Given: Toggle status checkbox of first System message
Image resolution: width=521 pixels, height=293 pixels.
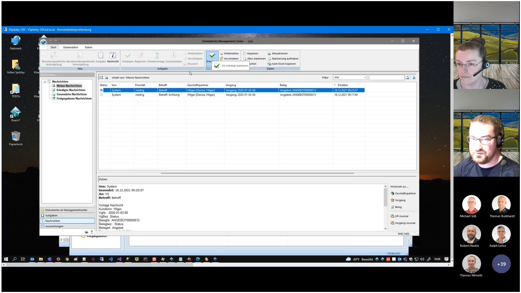Looking at the screenshot, I should click(x=101, y=90).
